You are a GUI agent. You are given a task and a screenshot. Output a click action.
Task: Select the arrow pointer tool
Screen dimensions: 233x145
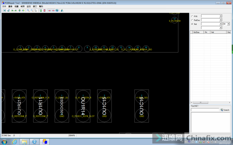click(x=36, y=10)
